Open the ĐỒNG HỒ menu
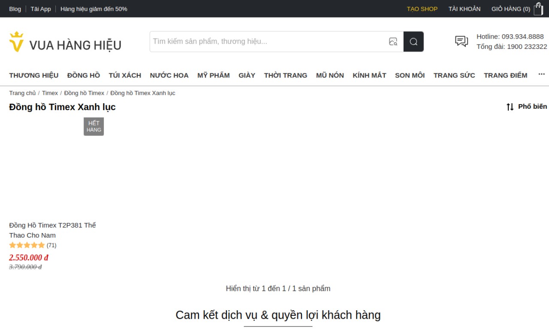 point(84,75)
